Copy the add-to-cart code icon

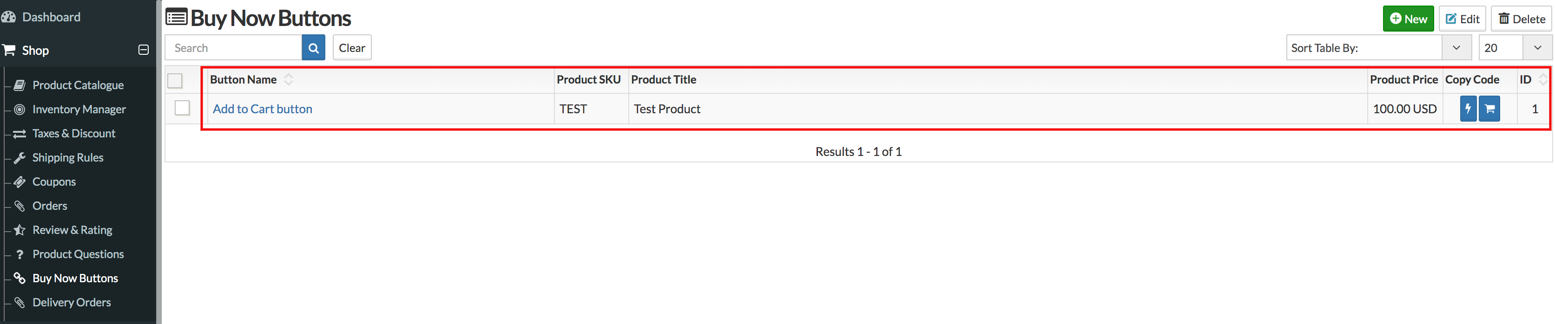click(1489, 109)
